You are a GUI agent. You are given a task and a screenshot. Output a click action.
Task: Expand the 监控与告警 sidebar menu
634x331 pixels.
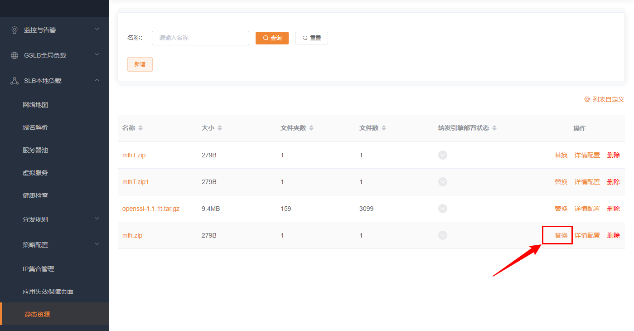pyautogui.click(x=97, y=29)
